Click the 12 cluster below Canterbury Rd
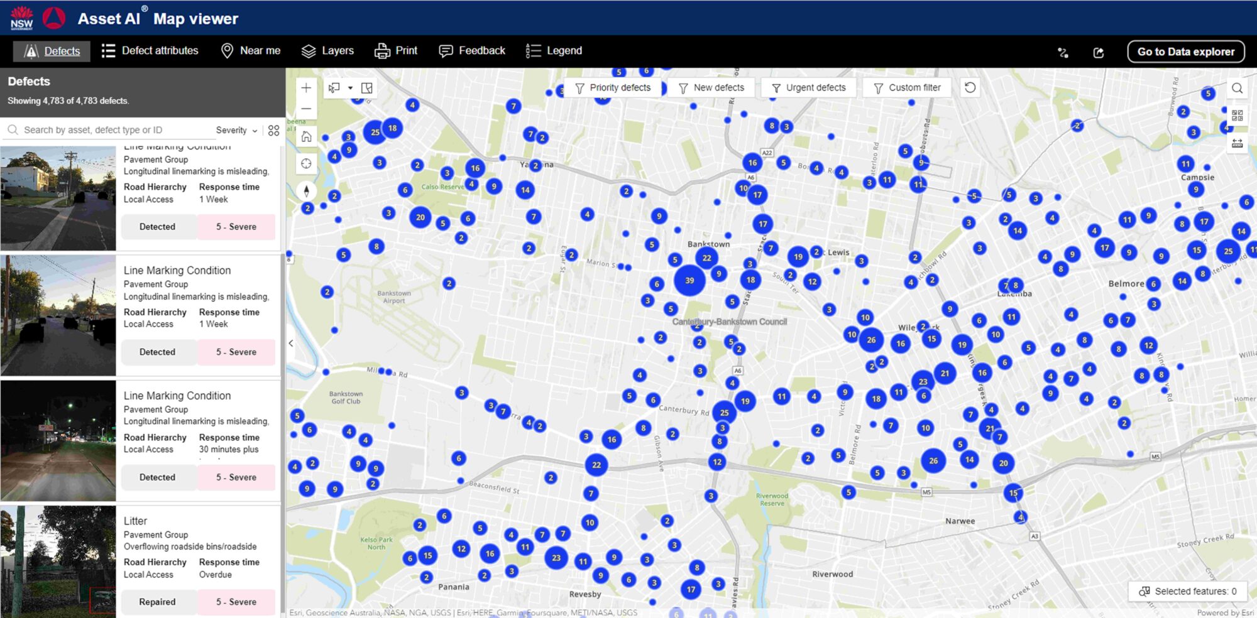Image resolution: width=1257 pixels, height=618 pixels. [717, 462]
